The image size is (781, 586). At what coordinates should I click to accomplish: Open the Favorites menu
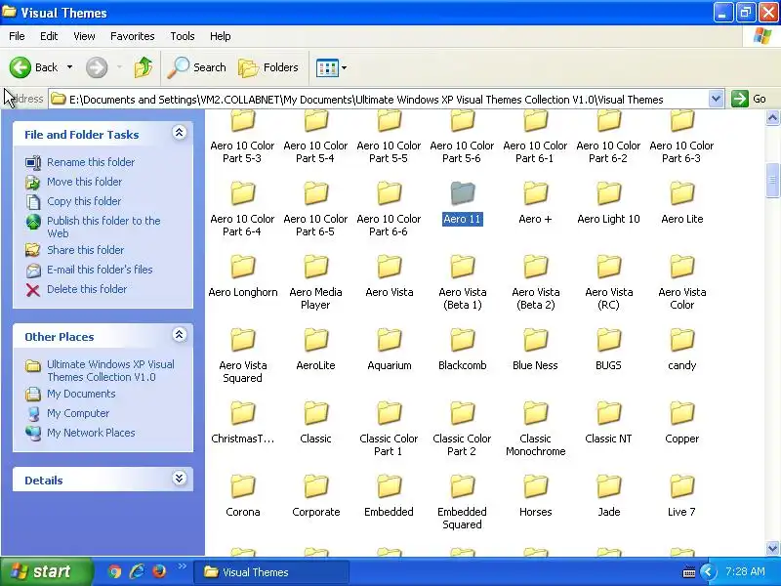(133, 36)
